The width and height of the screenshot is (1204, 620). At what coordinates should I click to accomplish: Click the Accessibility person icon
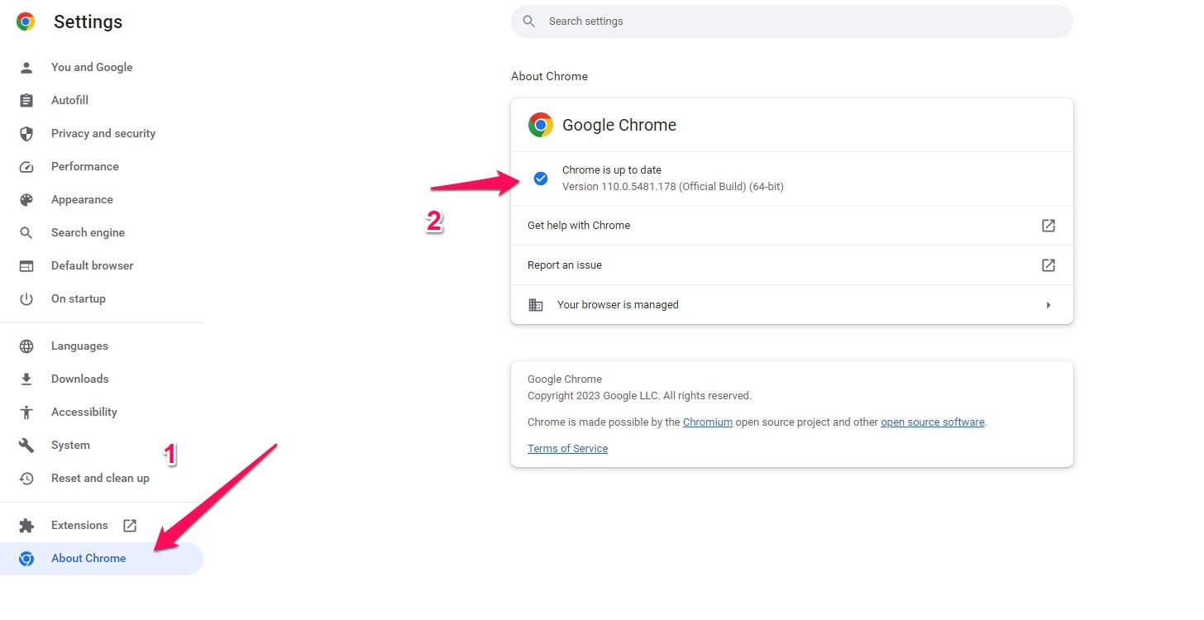(26, 412)
